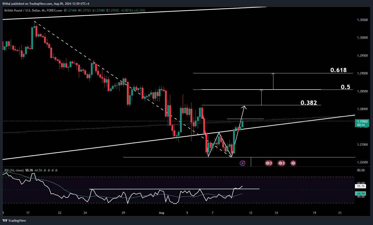
Task: Select the RSI (14, close) indicator label
Action: click(x=14, y=170)
